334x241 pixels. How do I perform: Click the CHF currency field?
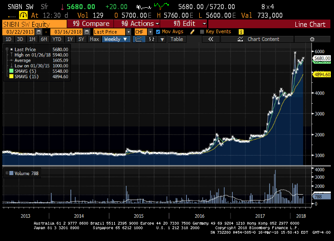pyautogui.click(x=141, y=32)
